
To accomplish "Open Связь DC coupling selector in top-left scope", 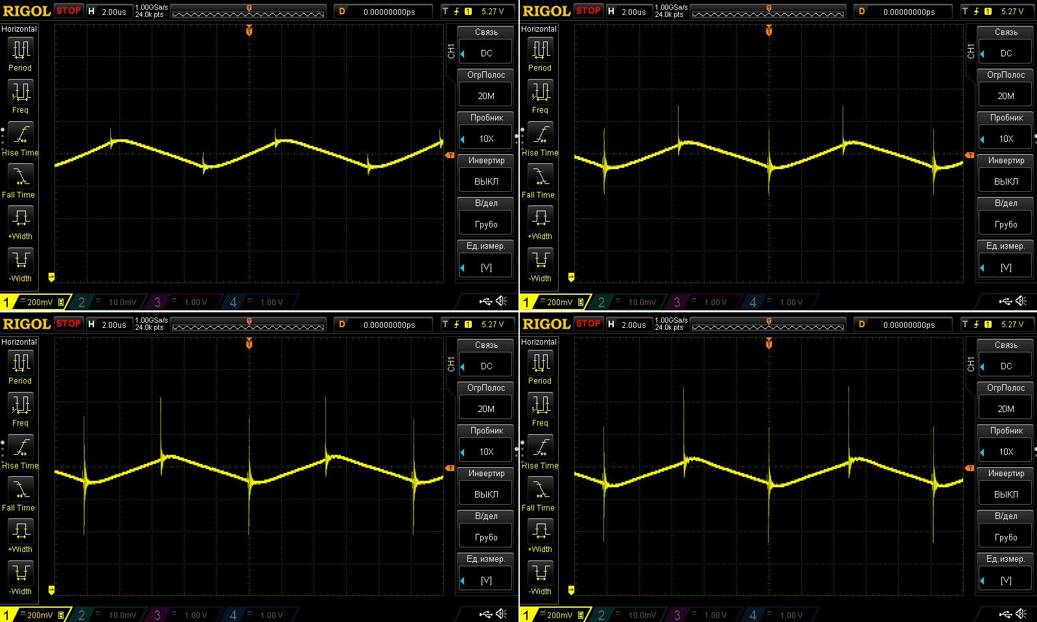I will [486, 53].
